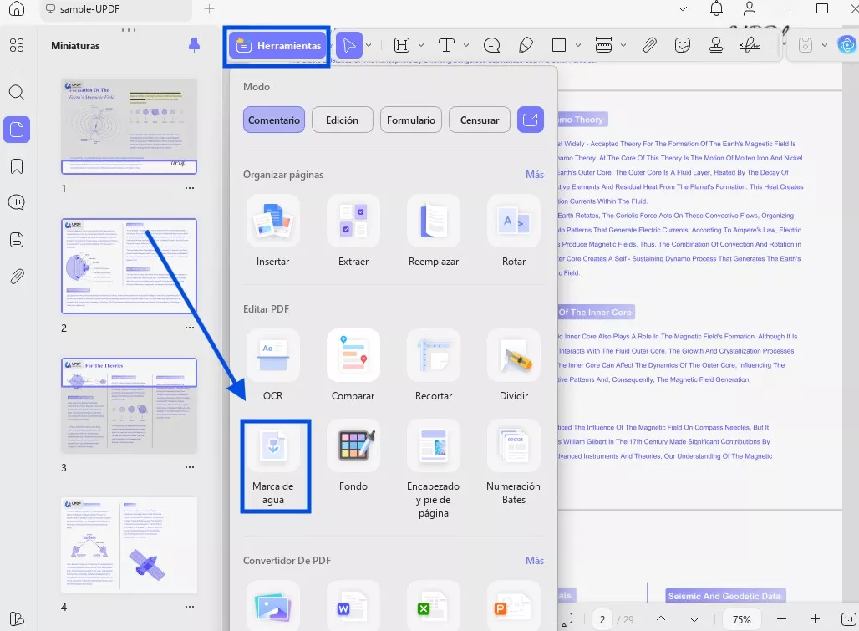Select page 4 thumbnail
This screenshot has height=631, width=859.
[x=129, y=545]
